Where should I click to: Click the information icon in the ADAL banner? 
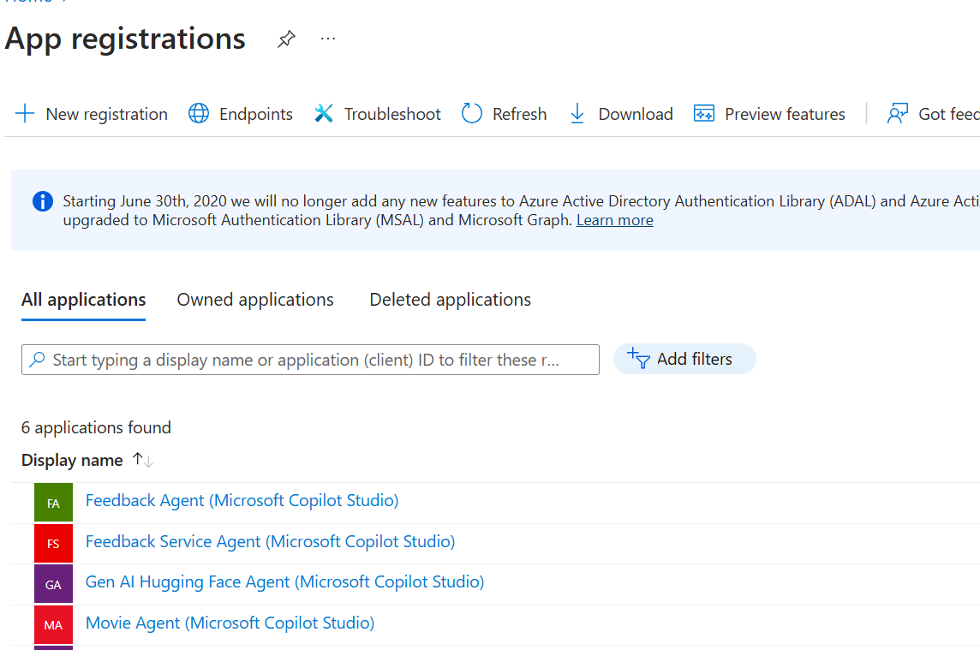[x=43, y=201]
